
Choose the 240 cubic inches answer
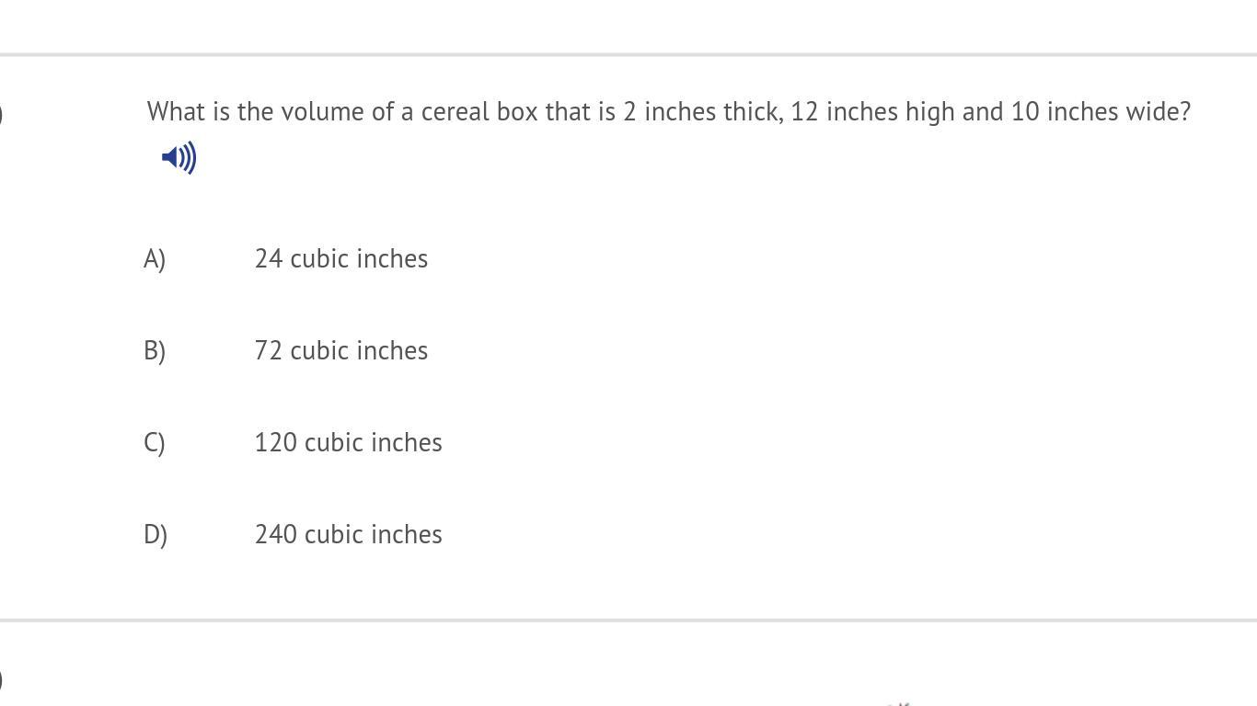349,534
